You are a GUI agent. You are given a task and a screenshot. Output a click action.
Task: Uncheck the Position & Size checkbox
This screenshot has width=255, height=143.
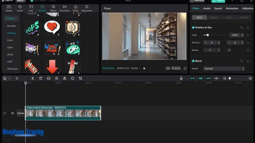(x=193, y=27)
